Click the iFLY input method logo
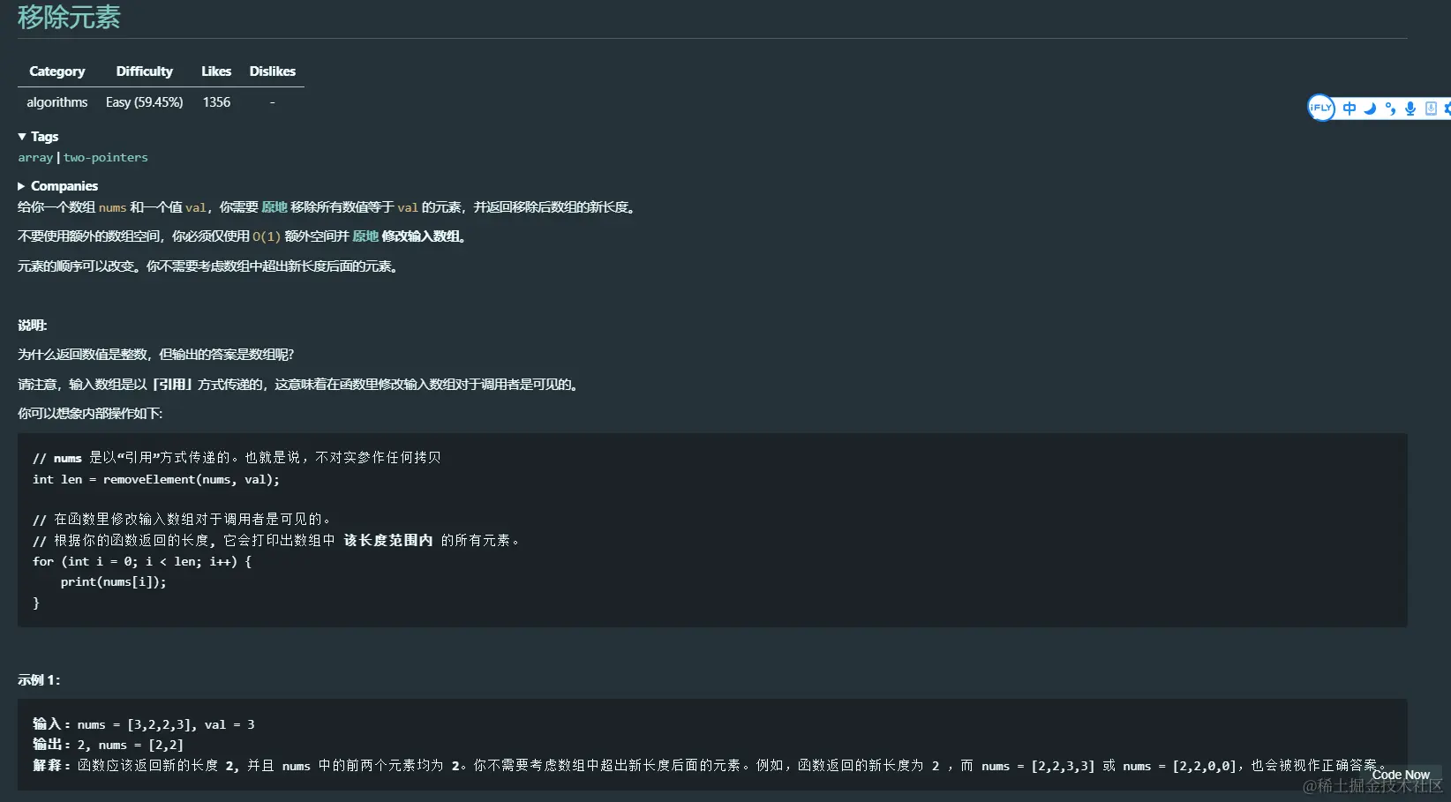 coord(1320,108)
